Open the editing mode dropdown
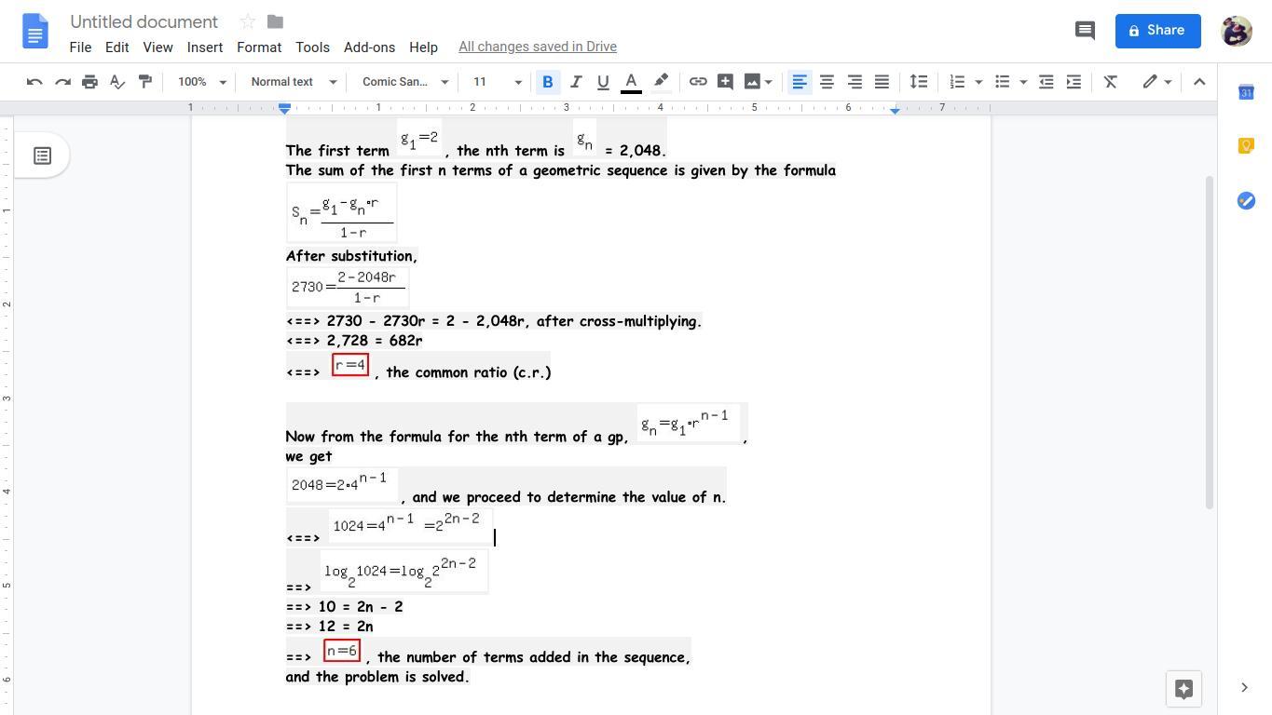Image resolution: width=1272 pixels, height=715 pixels. [x=1156, y=82]
